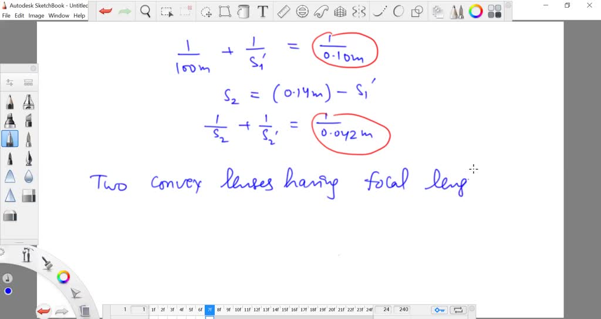The width and height of the screenshot is (601, 319).
Task: Open the Edit menu
Action: [19, 15]
